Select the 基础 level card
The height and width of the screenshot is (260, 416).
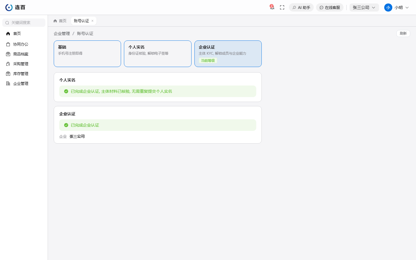click(87, 54)
